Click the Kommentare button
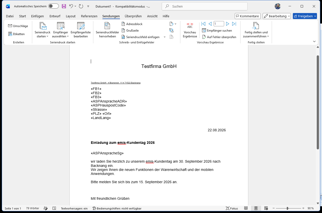 coord(248,16)
